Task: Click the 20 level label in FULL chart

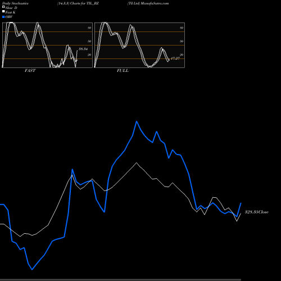Action: (x=182, y=55)
